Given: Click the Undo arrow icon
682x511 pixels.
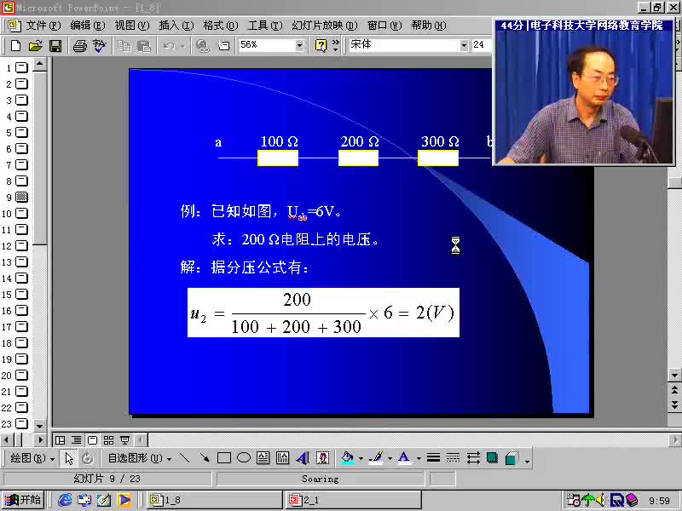Looking at the screenshot, I should pyautogui.click(x=169, y=46).
